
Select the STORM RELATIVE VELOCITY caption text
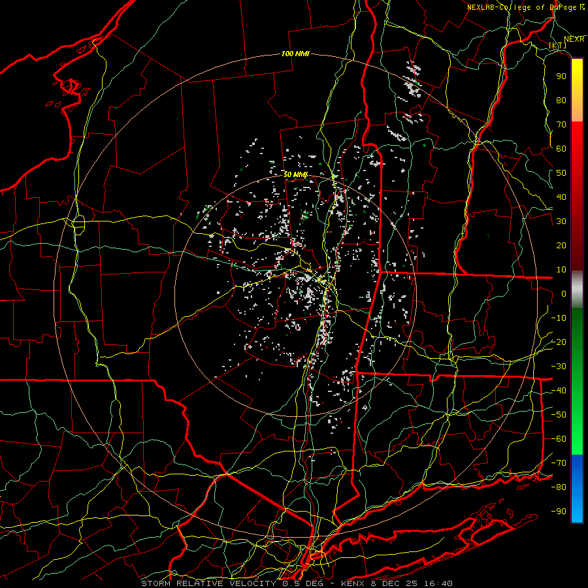tap(208, 583)
